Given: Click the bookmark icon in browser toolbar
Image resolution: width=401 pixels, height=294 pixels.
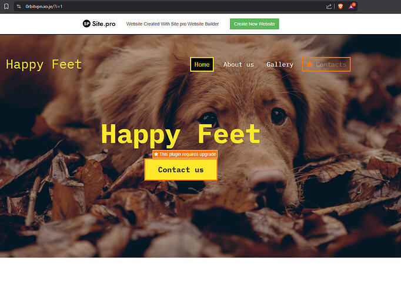Looking at the screenshot, I should pyautogui.click(x=6, y=6).
